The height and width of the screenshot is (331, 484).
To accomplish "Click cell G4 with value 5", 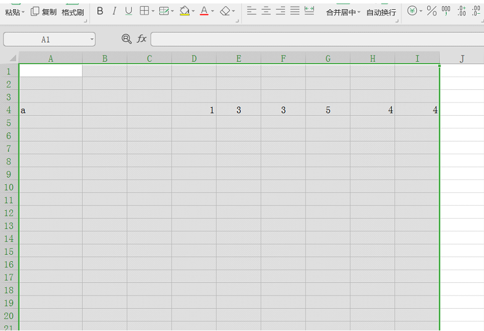I will [328, 110].
